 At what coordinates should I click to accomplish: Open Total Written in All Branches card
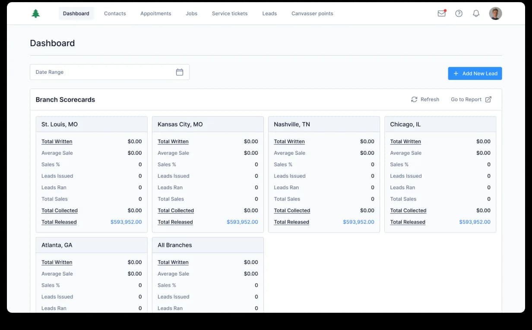[x=173, y=262]
